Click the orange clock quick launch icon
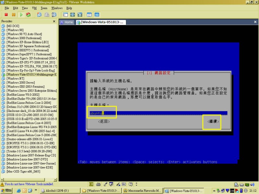Screen dimensions: 259x194 [25, 191]
